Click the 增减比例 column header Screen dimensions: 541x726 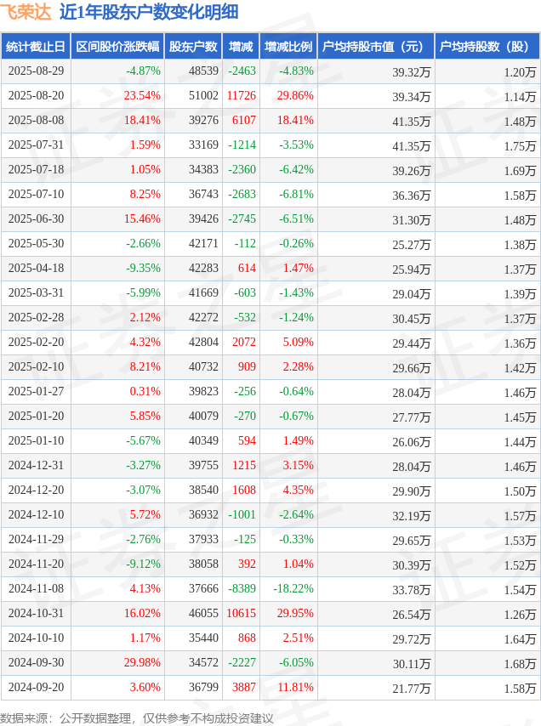288,46
